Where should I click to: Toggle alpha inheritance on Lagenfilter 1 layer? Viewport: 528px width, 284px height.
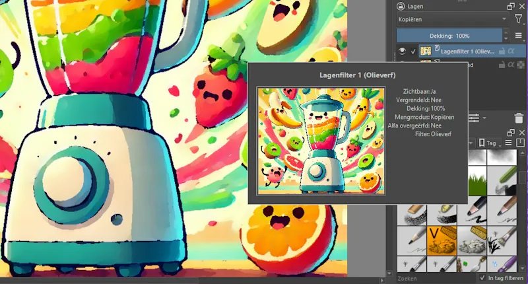click(x=511, y=52)
